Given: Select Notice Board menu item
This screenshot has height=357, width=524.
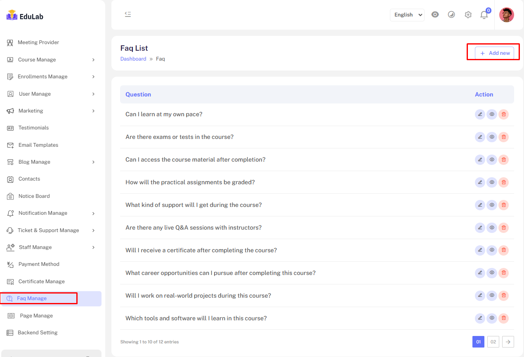Looking at the screenshot, I should click(x=34, y=196).
